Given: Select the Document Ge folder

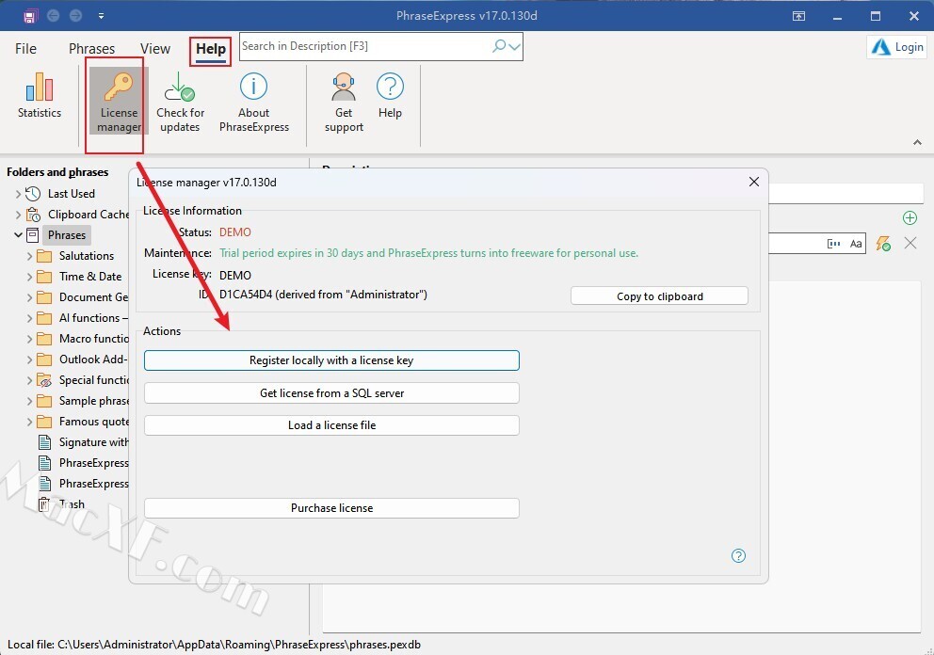Looking at the screenshot, I should coord(93,297).
